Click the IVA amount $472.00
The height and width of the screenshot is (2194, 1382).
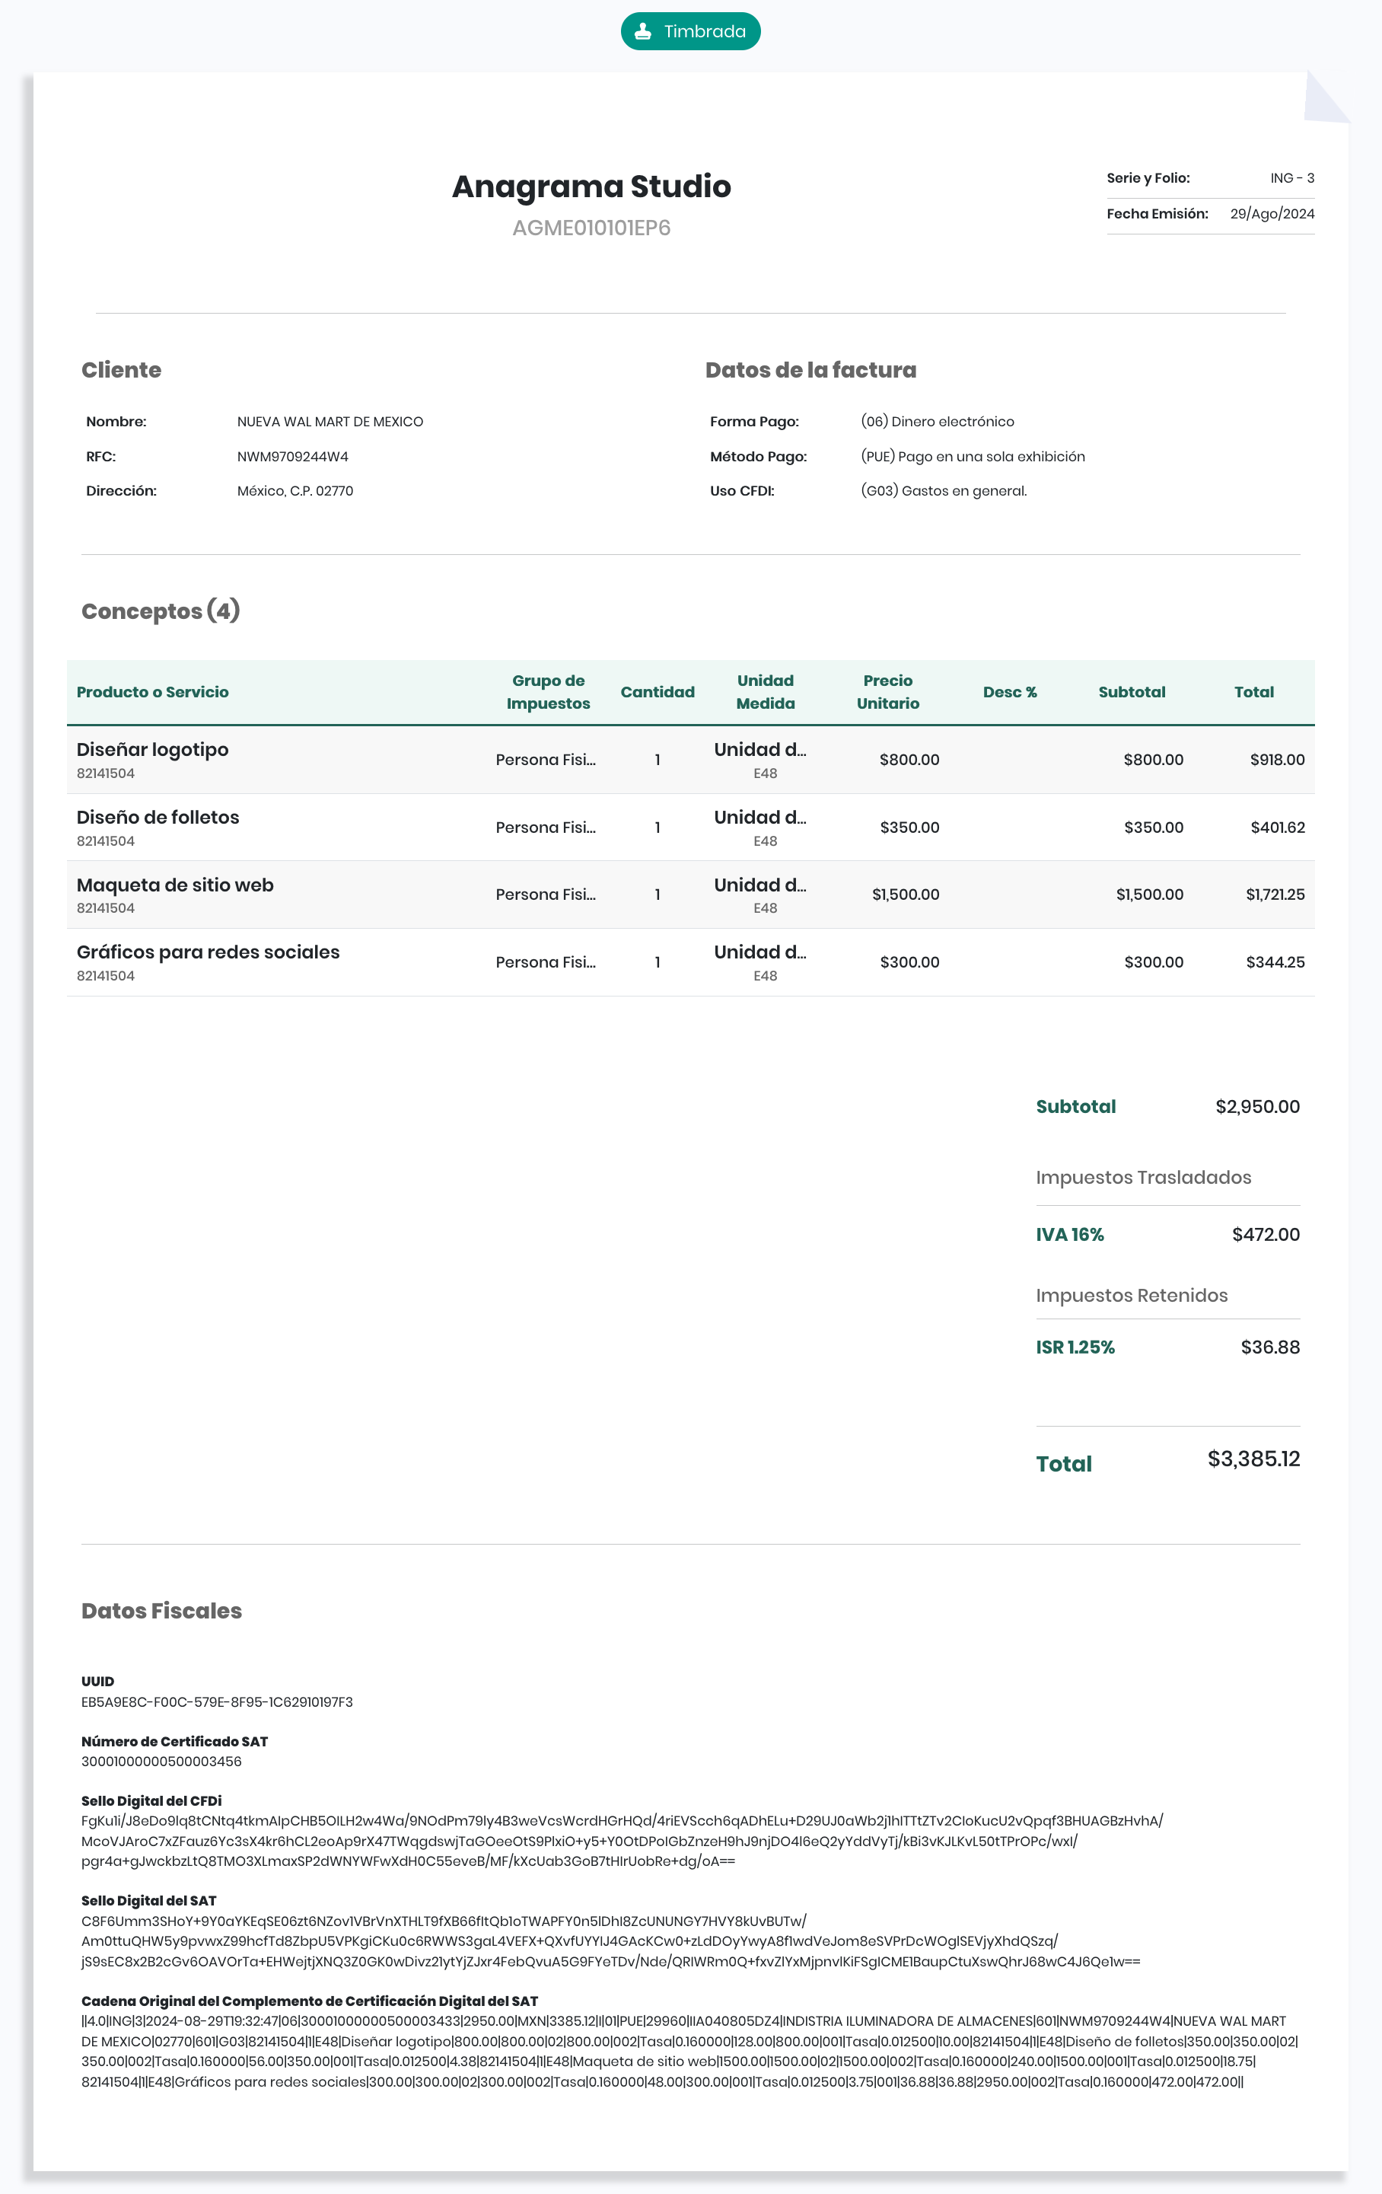[1266, 1235]
